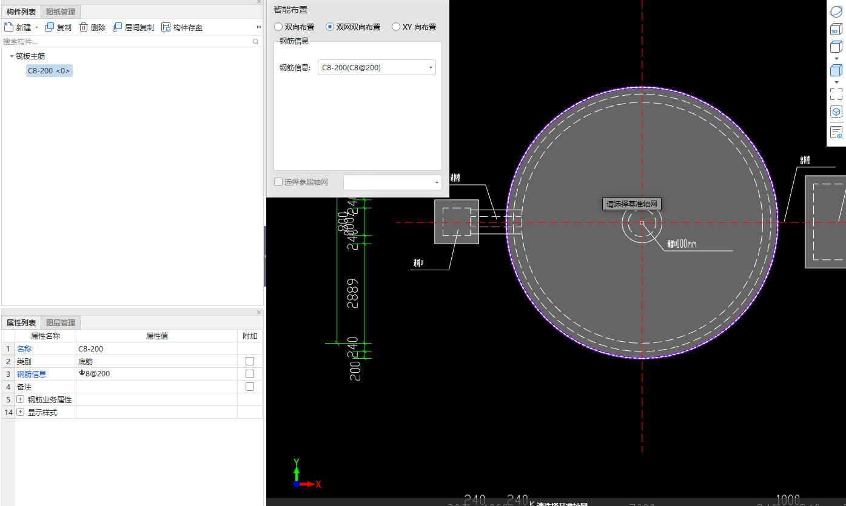Click the 属性名称 column header

(x=45, y=336)
